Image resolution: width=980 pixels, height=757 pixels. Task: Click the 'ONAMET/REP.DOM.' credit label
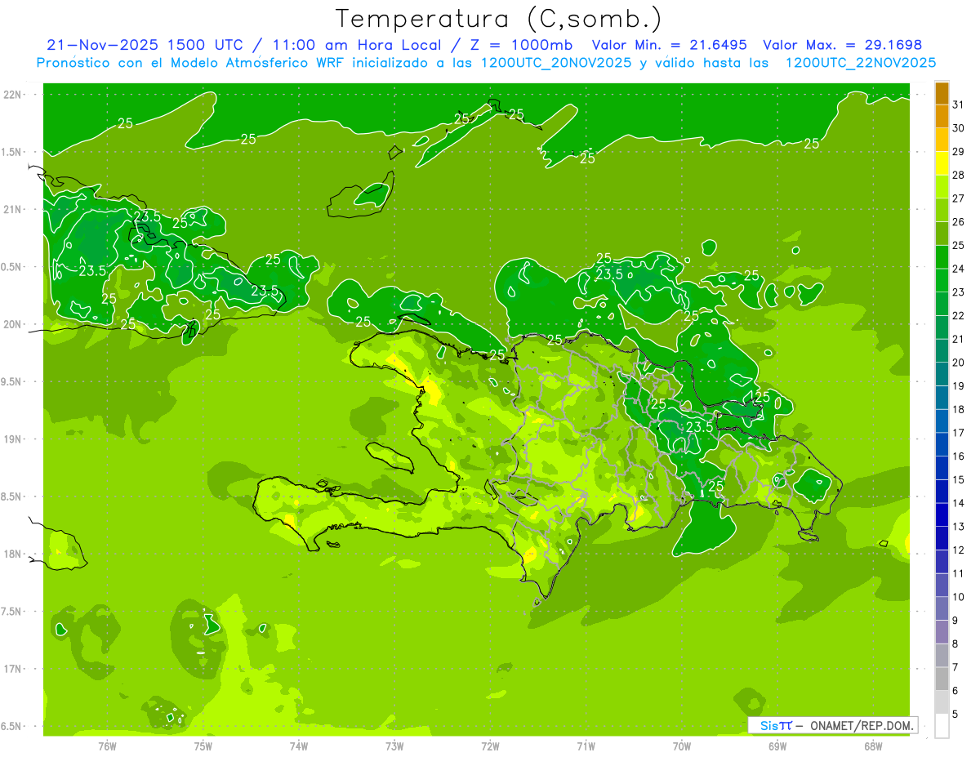point(860,725)
